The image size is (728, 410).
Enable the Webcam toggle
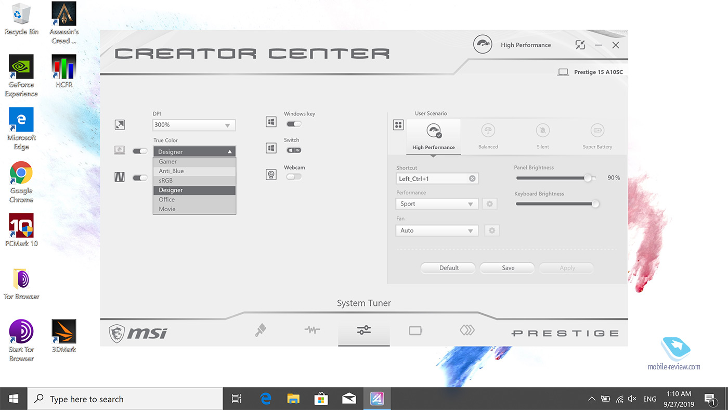click(294, 176)
